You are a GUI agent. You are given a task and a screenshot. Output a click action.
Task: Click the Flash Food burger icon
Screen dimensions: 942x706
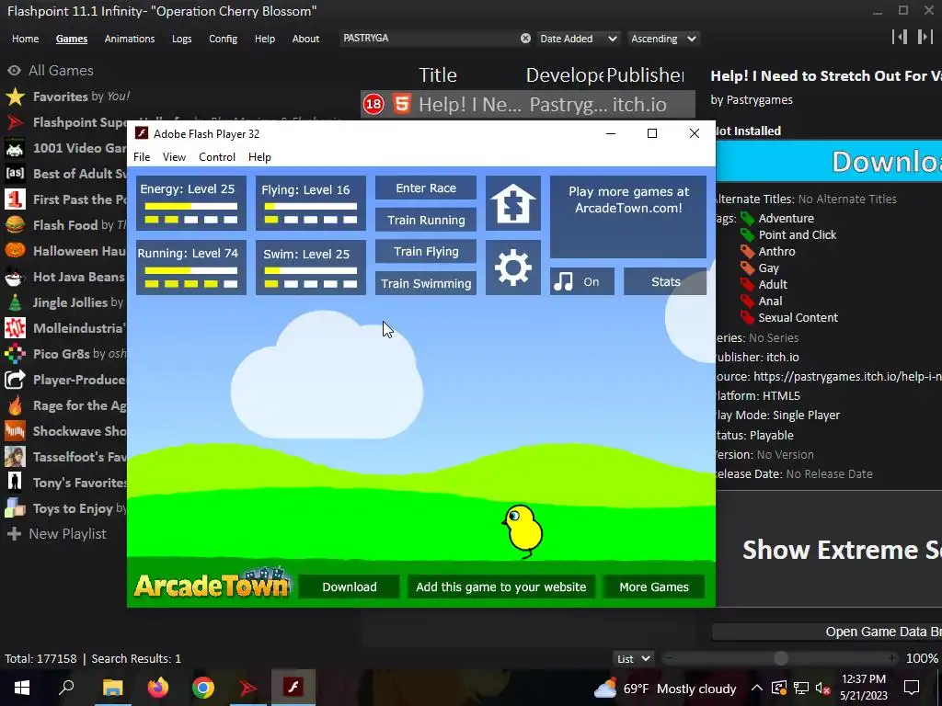coord(15,225)
